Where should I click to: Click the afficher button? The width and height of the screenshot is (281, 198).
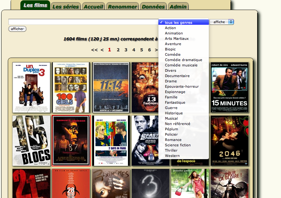pyautogui.click(x=17, y=29)
